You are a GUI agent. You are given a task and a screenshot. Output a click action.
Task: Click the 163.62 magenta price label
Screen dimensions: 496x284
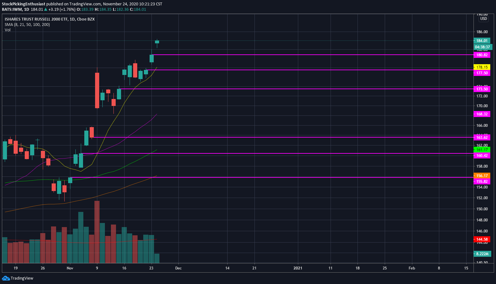point(482,138)
